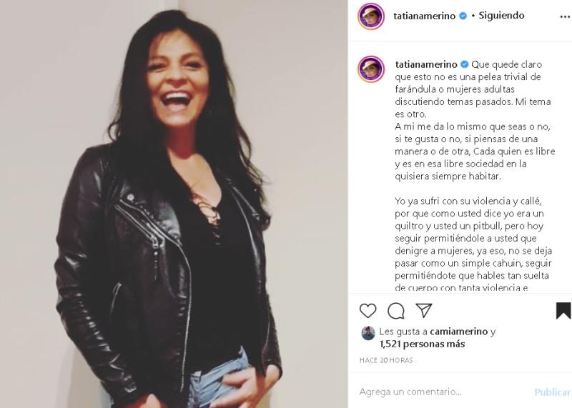Image resolution: width=572 pixels, height=408 pixels.
Task: Click the verified badge in the header
Action: [x=463, y=16]
